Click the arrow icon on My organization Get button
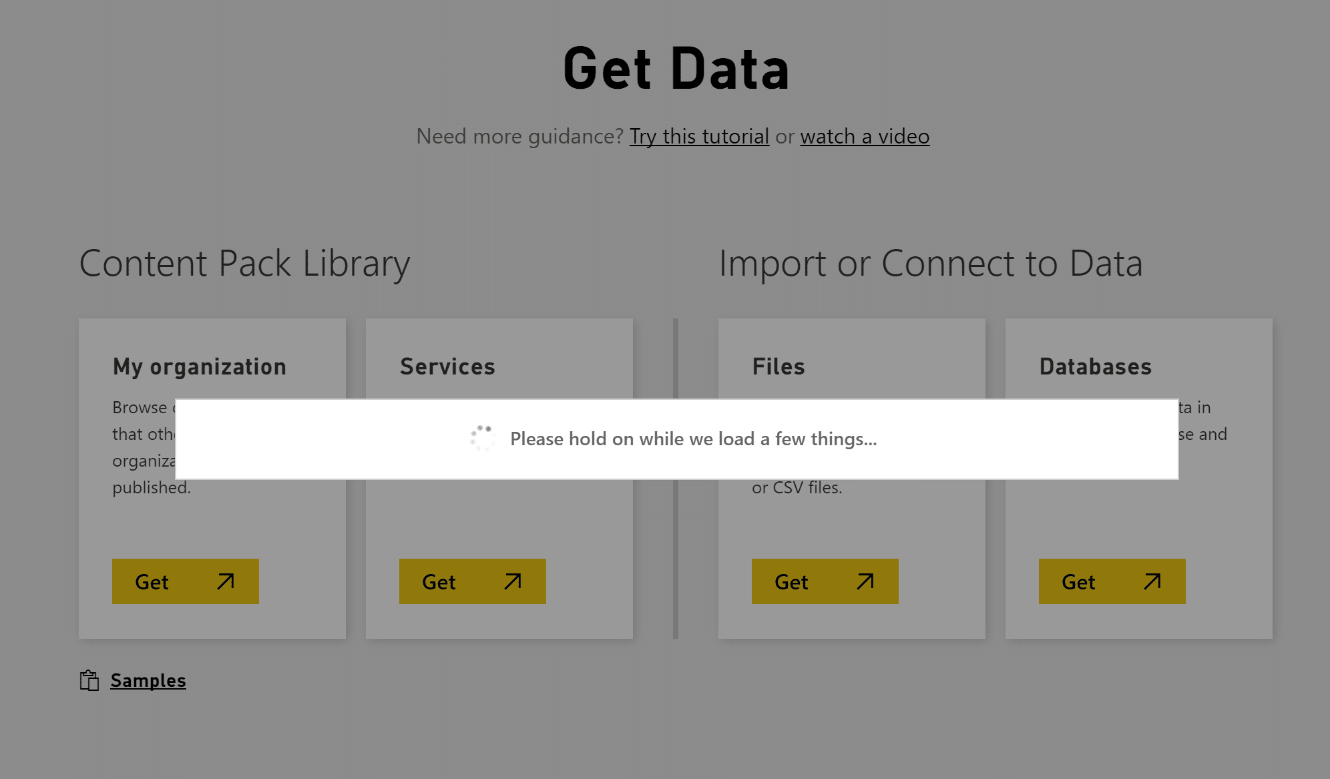1330x779 pixels. 226,581
